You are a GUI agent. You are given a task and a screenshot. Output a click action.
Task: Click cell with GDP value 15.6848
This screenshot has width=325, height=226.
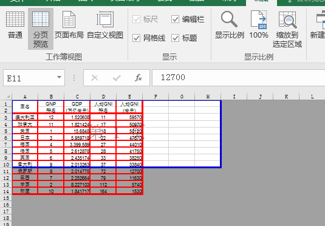tap(77, 131)
